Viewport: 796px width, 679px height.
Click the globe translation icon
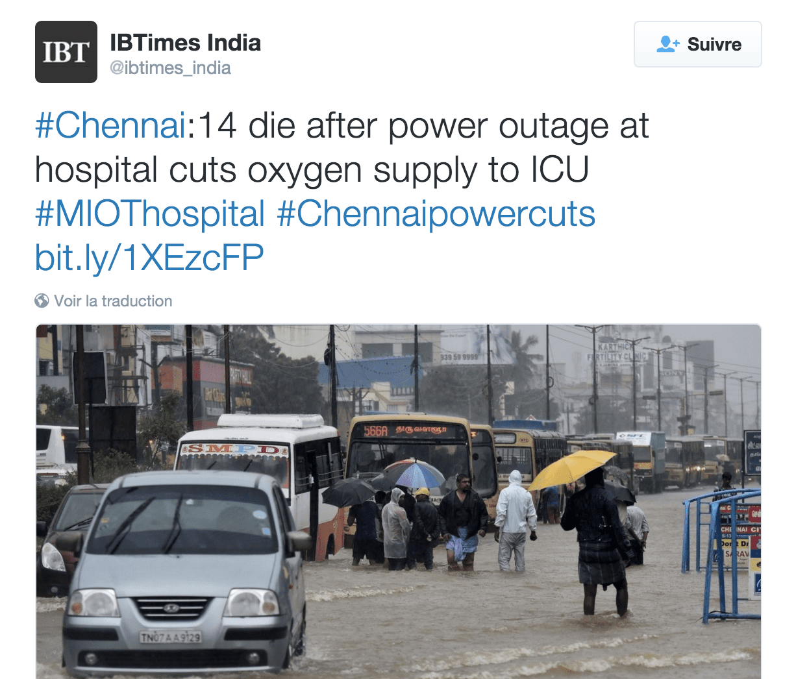(x=42, y=301)
